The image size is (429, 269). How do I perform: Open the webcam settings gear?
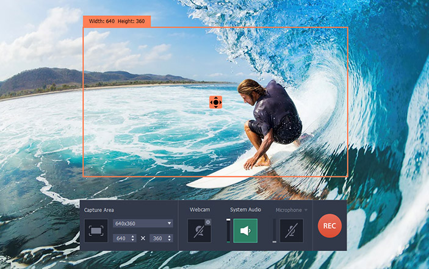coord(208,222)
